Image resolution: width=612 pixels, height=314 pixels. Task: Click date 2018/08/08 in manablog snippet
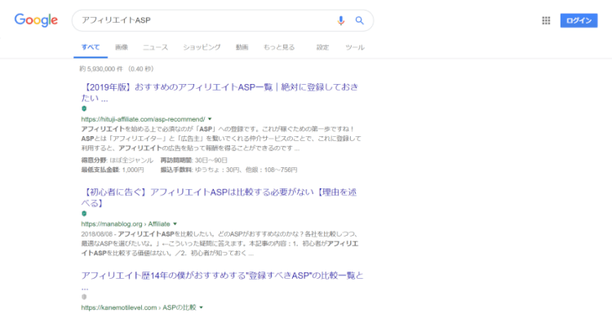(x=98, y=234)
